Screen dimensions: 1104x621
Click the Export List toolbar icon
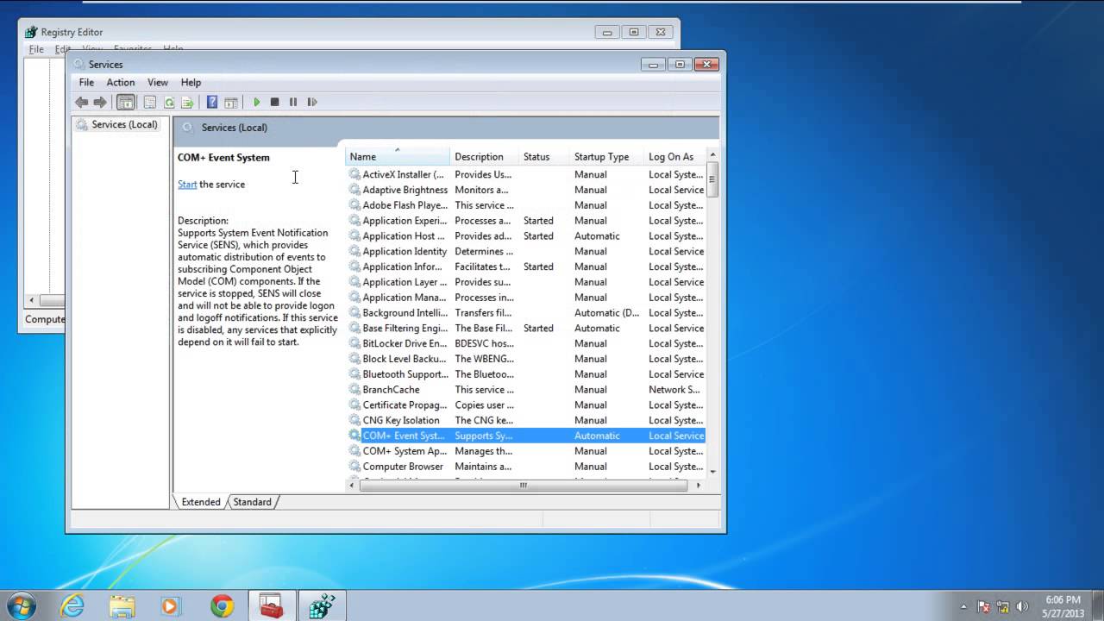click(187, 102)
